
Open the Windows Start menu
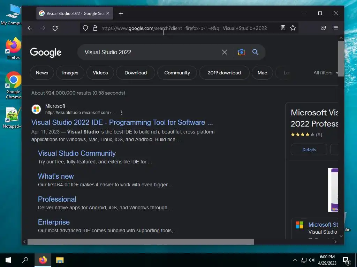[8, 260]
